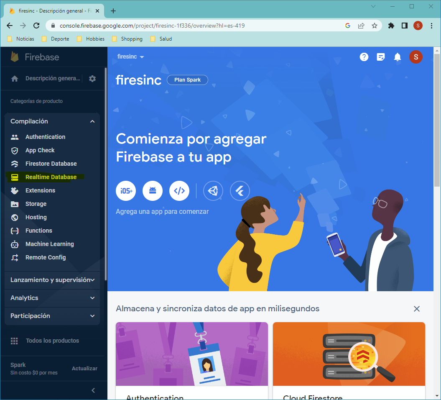
Task: Open the Firebase console account avatar
Action: 416,57
